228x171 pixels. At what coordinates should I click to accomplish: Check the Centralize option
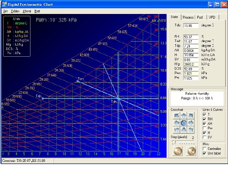204,149
